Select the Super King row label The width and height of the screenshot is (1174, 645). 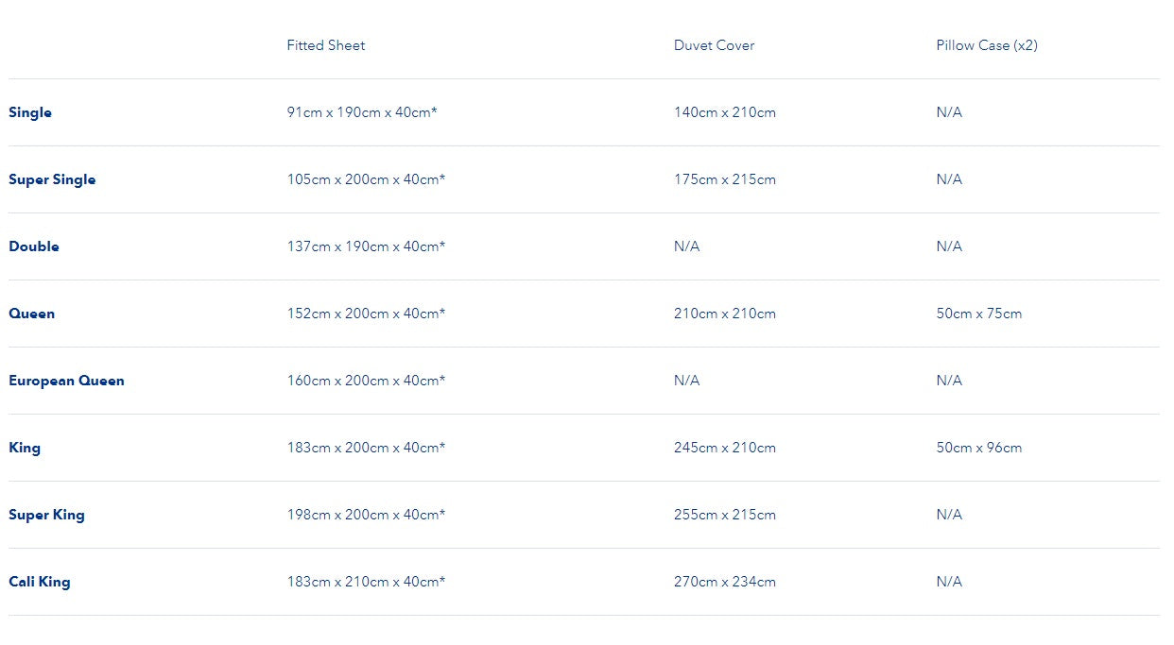46,515
